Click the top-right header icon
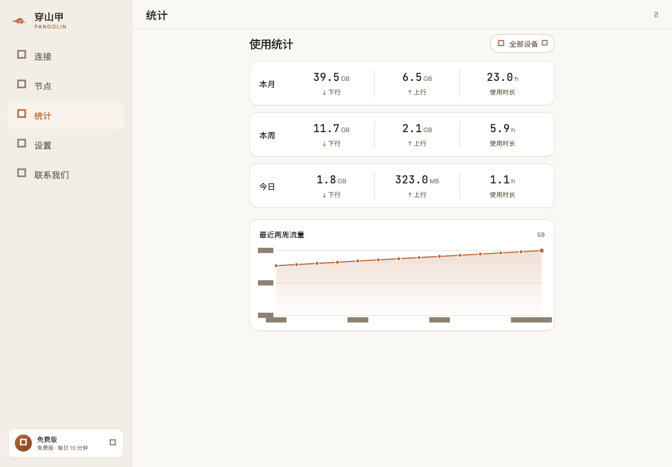The image size is (672, 467). tap(656, 15)
